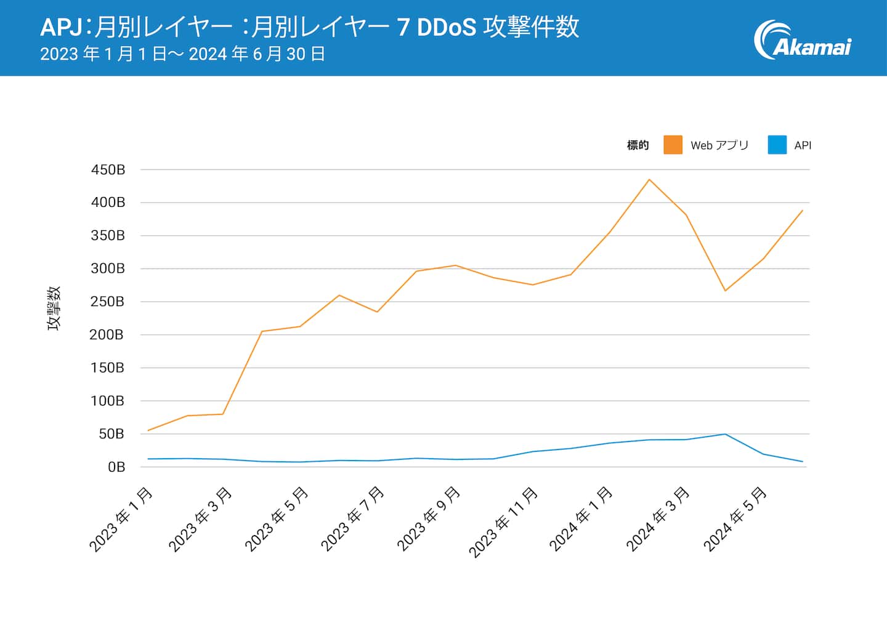Image resolution: width=887 pixels, height=641 pixels.
Task: Click the Akamai logo in the header
Action: pos(802,41)
